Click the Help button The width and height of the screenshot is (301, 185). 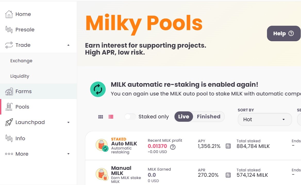(x=283, y=33)
